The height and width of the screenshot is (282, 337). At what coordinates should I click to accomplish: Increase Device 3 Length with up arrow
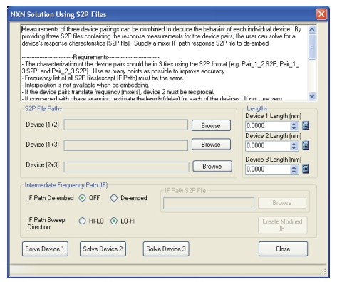(x=294, y=167)
